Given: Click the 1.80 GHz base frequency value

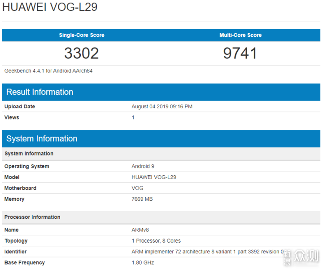Looking at the screenshot, I should coord(143,263).
